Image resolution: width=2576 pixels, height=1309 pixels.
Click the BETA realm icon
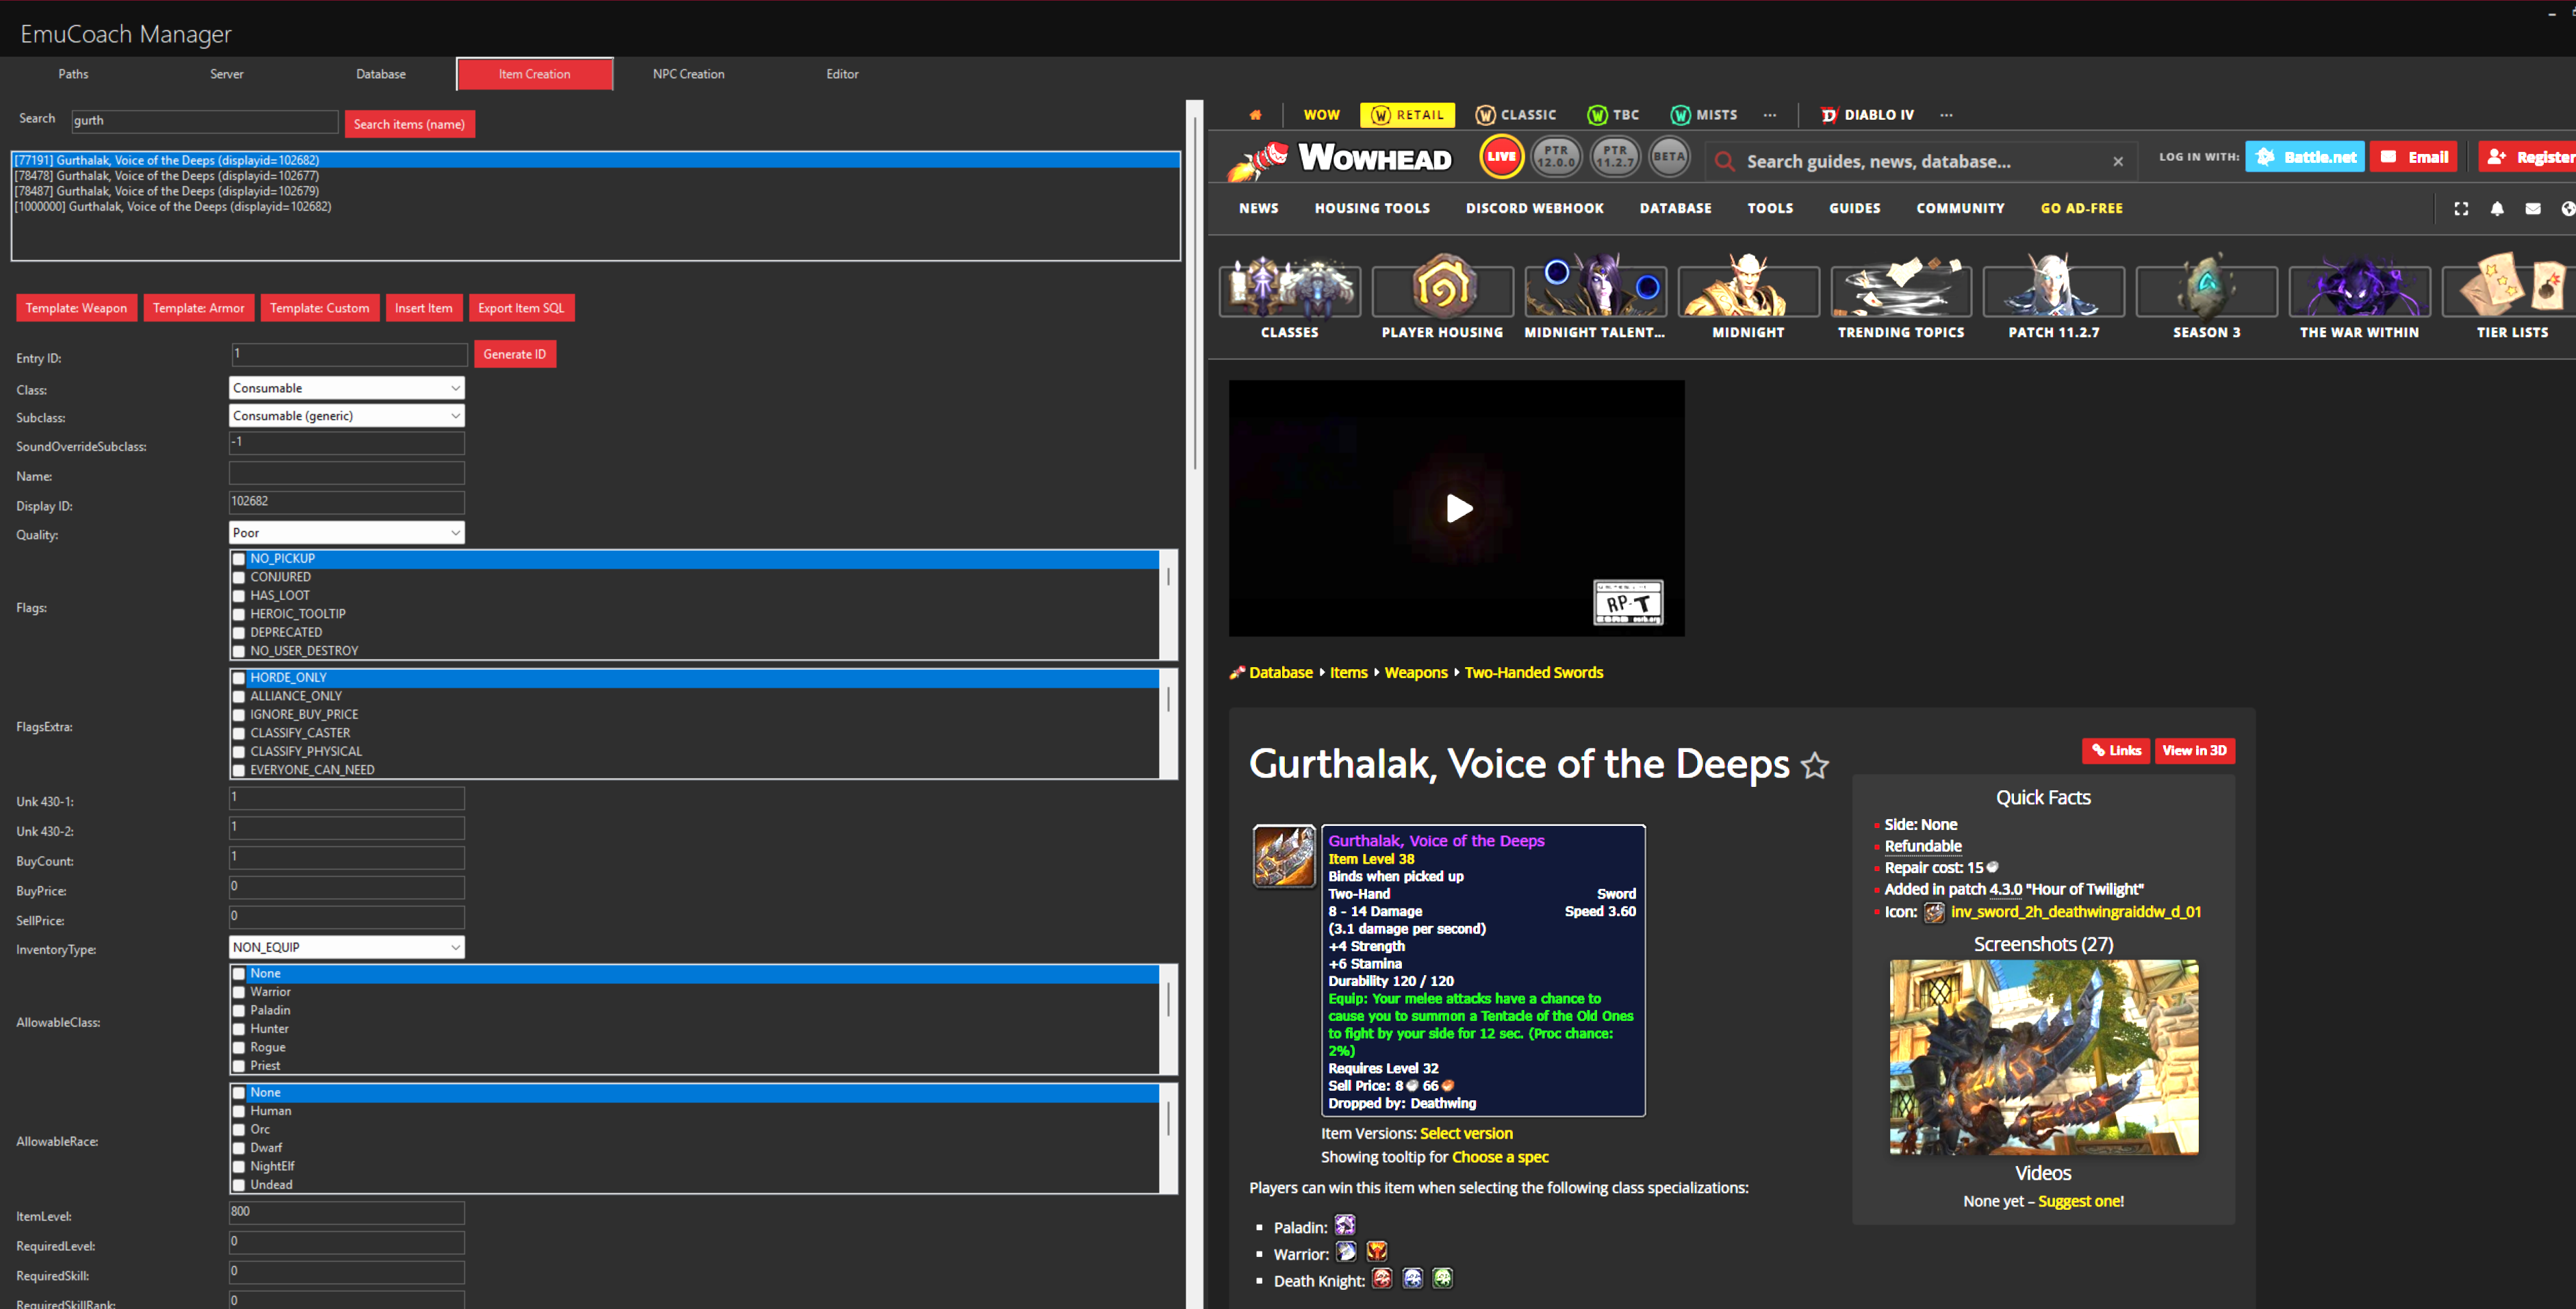[x=1669, y=156]
